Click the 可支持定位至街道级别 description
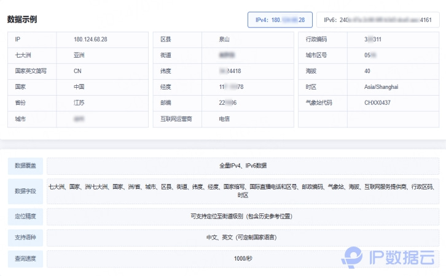 (241, 217)
